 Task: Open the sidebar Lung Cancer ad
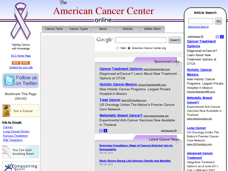(196, 128)
